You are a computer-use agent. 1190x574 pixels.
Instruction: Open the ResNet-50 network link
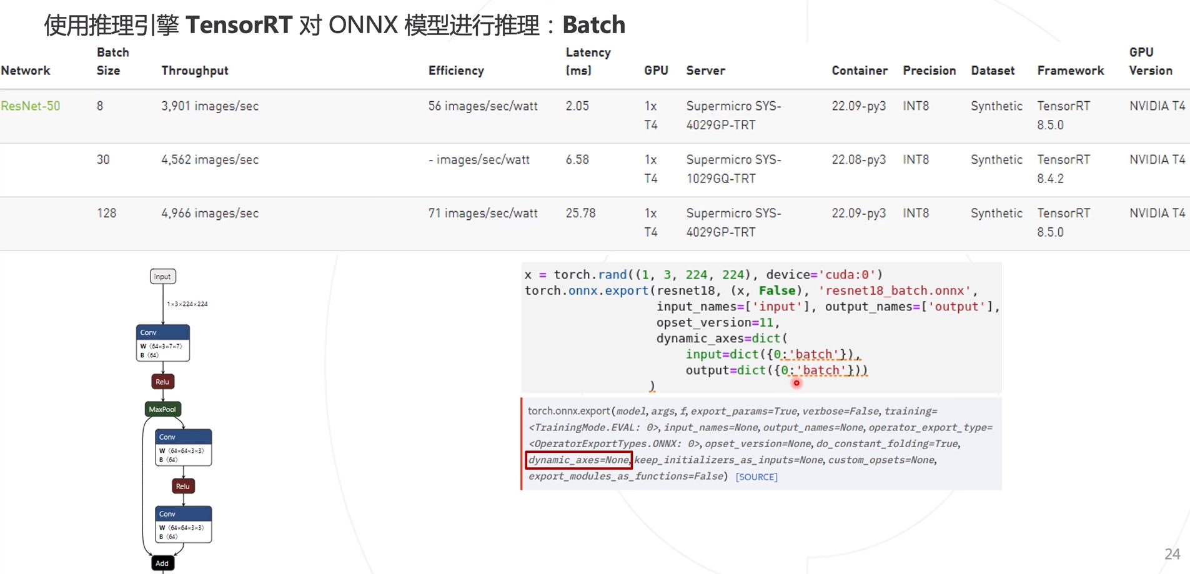point(31,106)
